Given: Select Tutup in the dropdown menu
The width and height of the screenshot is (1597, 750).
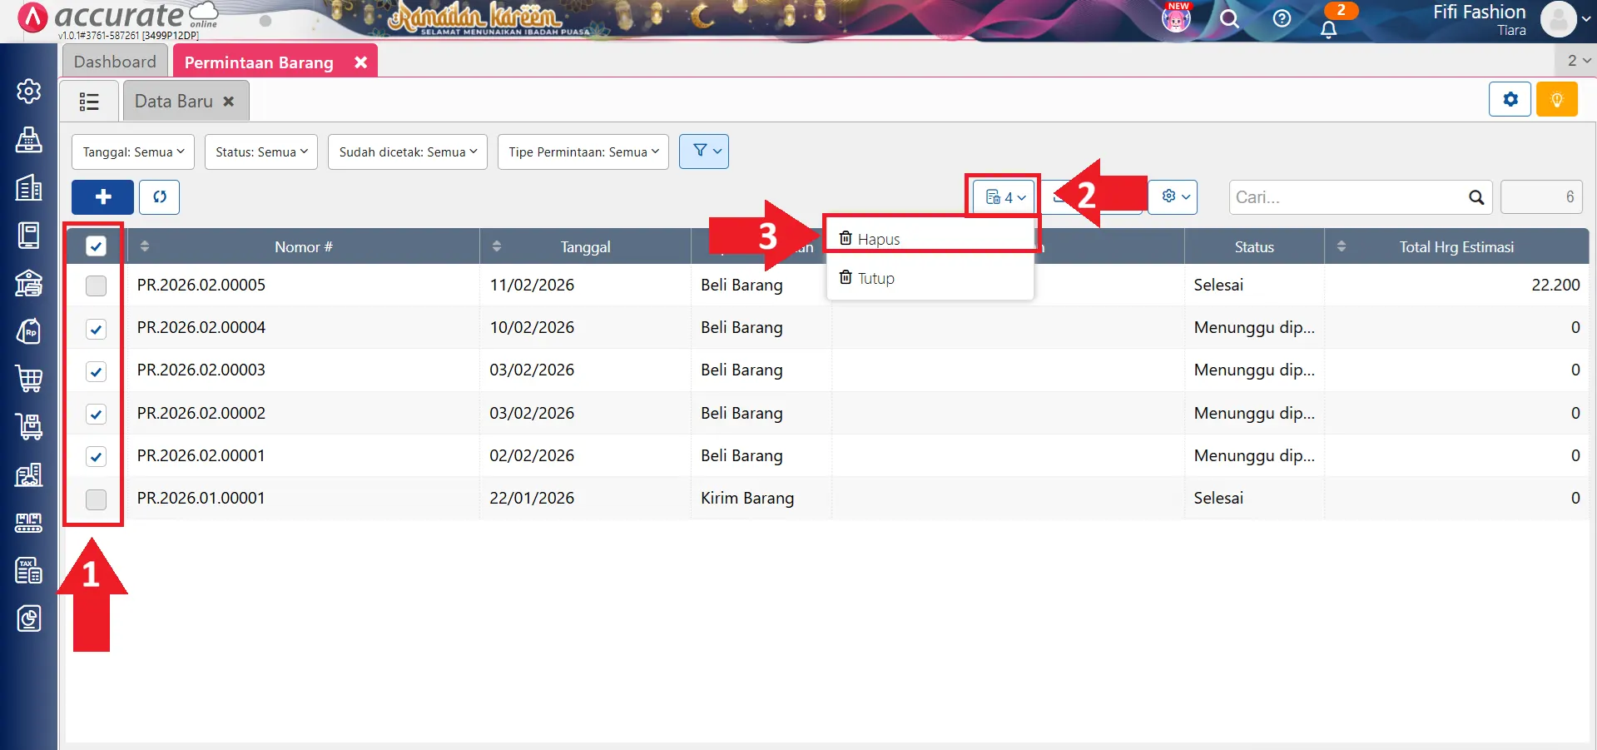Looking at the screenshot, I should click(x=875, y=278).
